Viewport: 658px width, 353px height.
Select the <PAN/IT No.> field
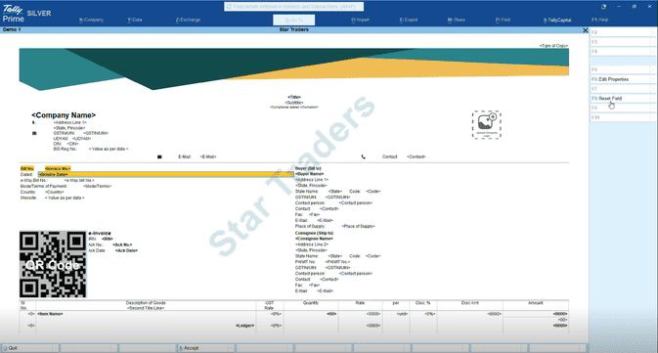pyautogui.click(x=337, y=262)
